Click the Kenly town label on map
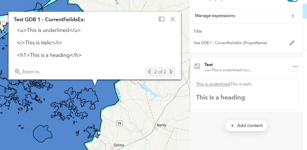Image resolution: width=307 pixels, height=150 pixels. click(162, 125)
